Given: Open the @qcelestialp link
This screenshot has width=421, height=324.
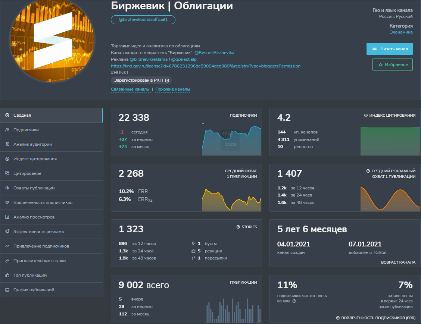Looking at the screenshot, I should point(184,59).
